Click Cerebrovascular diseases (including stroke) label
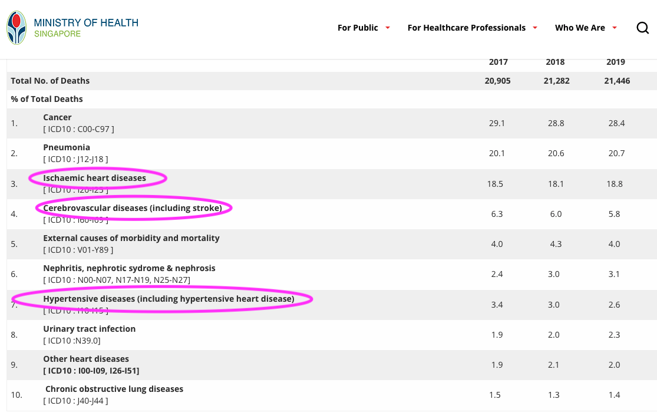The height and width of the screenshot is (419, 657). point(133,208)
